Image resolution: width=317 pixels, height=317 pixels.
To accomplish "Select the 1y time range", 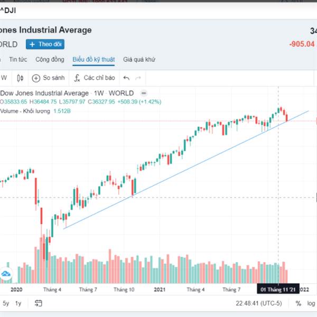I will (18, 303).
